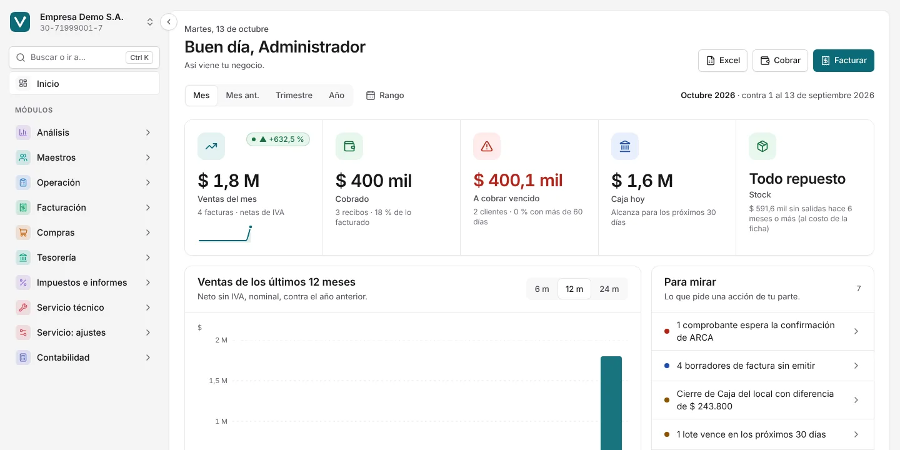Click the Tesorería bank icon
This screenshot has height=450, width=900.
tap(23, 257)
